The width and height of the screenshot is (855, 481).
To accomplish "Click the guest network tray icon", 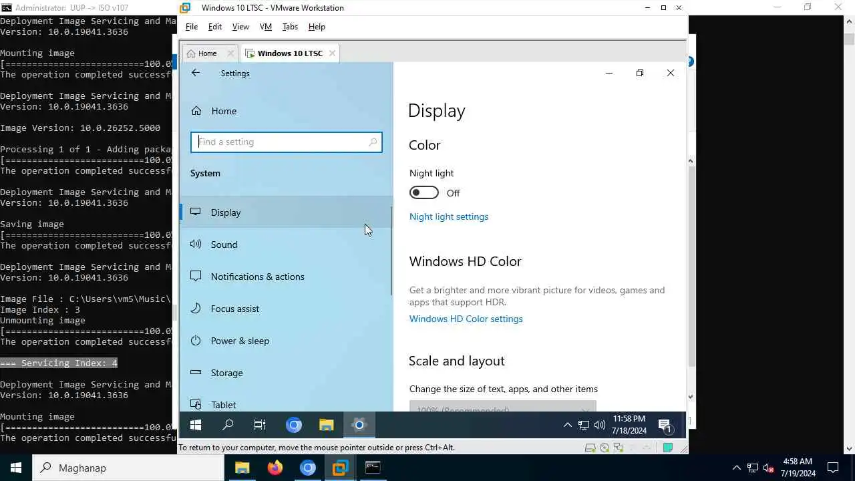I will tap(583, 425).
